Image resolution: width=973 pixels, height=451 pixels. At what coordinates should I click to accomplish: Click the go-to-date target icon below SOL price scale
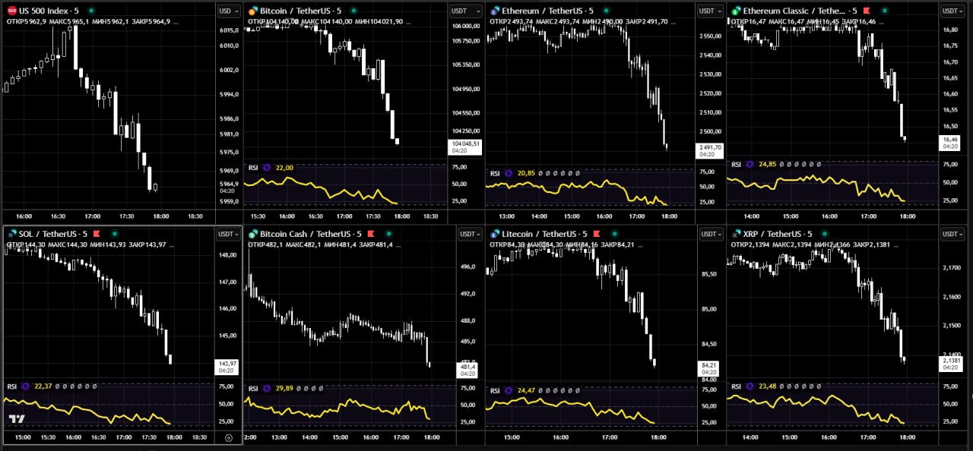(x=229, y=437)
